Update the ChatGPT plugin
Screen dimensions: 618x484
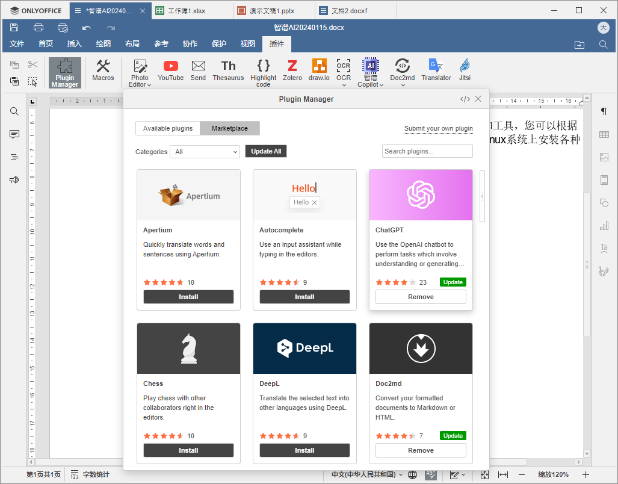pos(453,282)
